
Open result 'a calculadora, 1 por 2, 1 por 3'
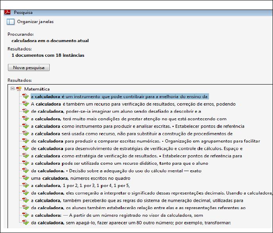(80, 186)
